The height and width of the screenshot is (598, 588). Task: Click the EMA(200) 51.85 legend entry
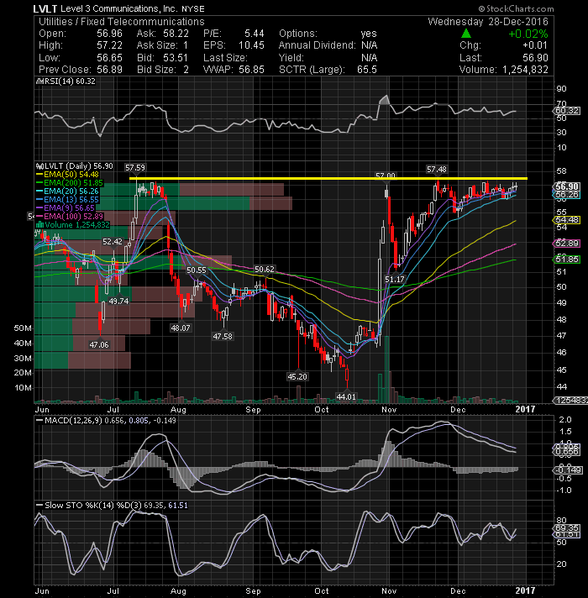pos(70,183)
